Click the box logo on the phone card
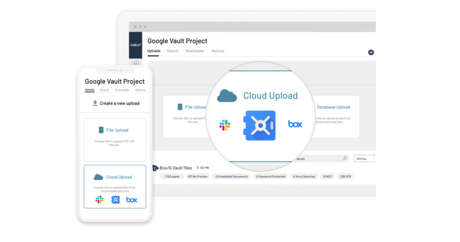The height and width of the screenshot is (242, 460). point(131,200)
